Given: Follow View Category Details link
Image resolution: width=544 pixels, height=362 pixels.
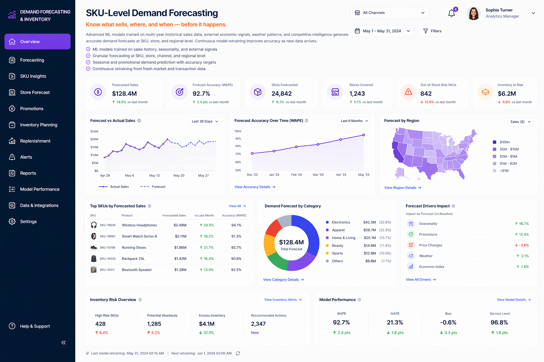Looking at the screenshot, I should [283, 280].
